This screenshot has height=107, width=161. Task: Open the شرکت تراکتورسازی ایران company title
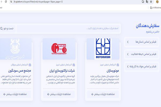(62, 71)
